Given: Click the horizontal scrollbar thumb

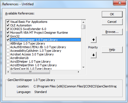Looking at the screenshot, I should (30, 72).
